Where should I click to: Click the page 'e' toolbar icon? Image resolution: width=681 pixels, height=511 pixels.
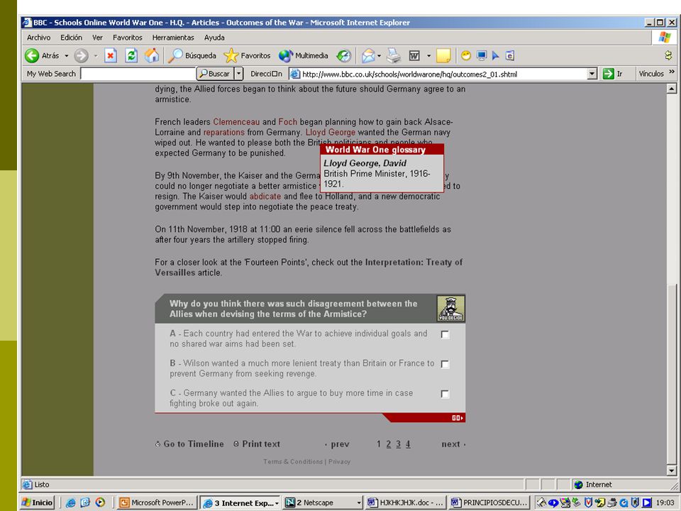coord(510,55)
